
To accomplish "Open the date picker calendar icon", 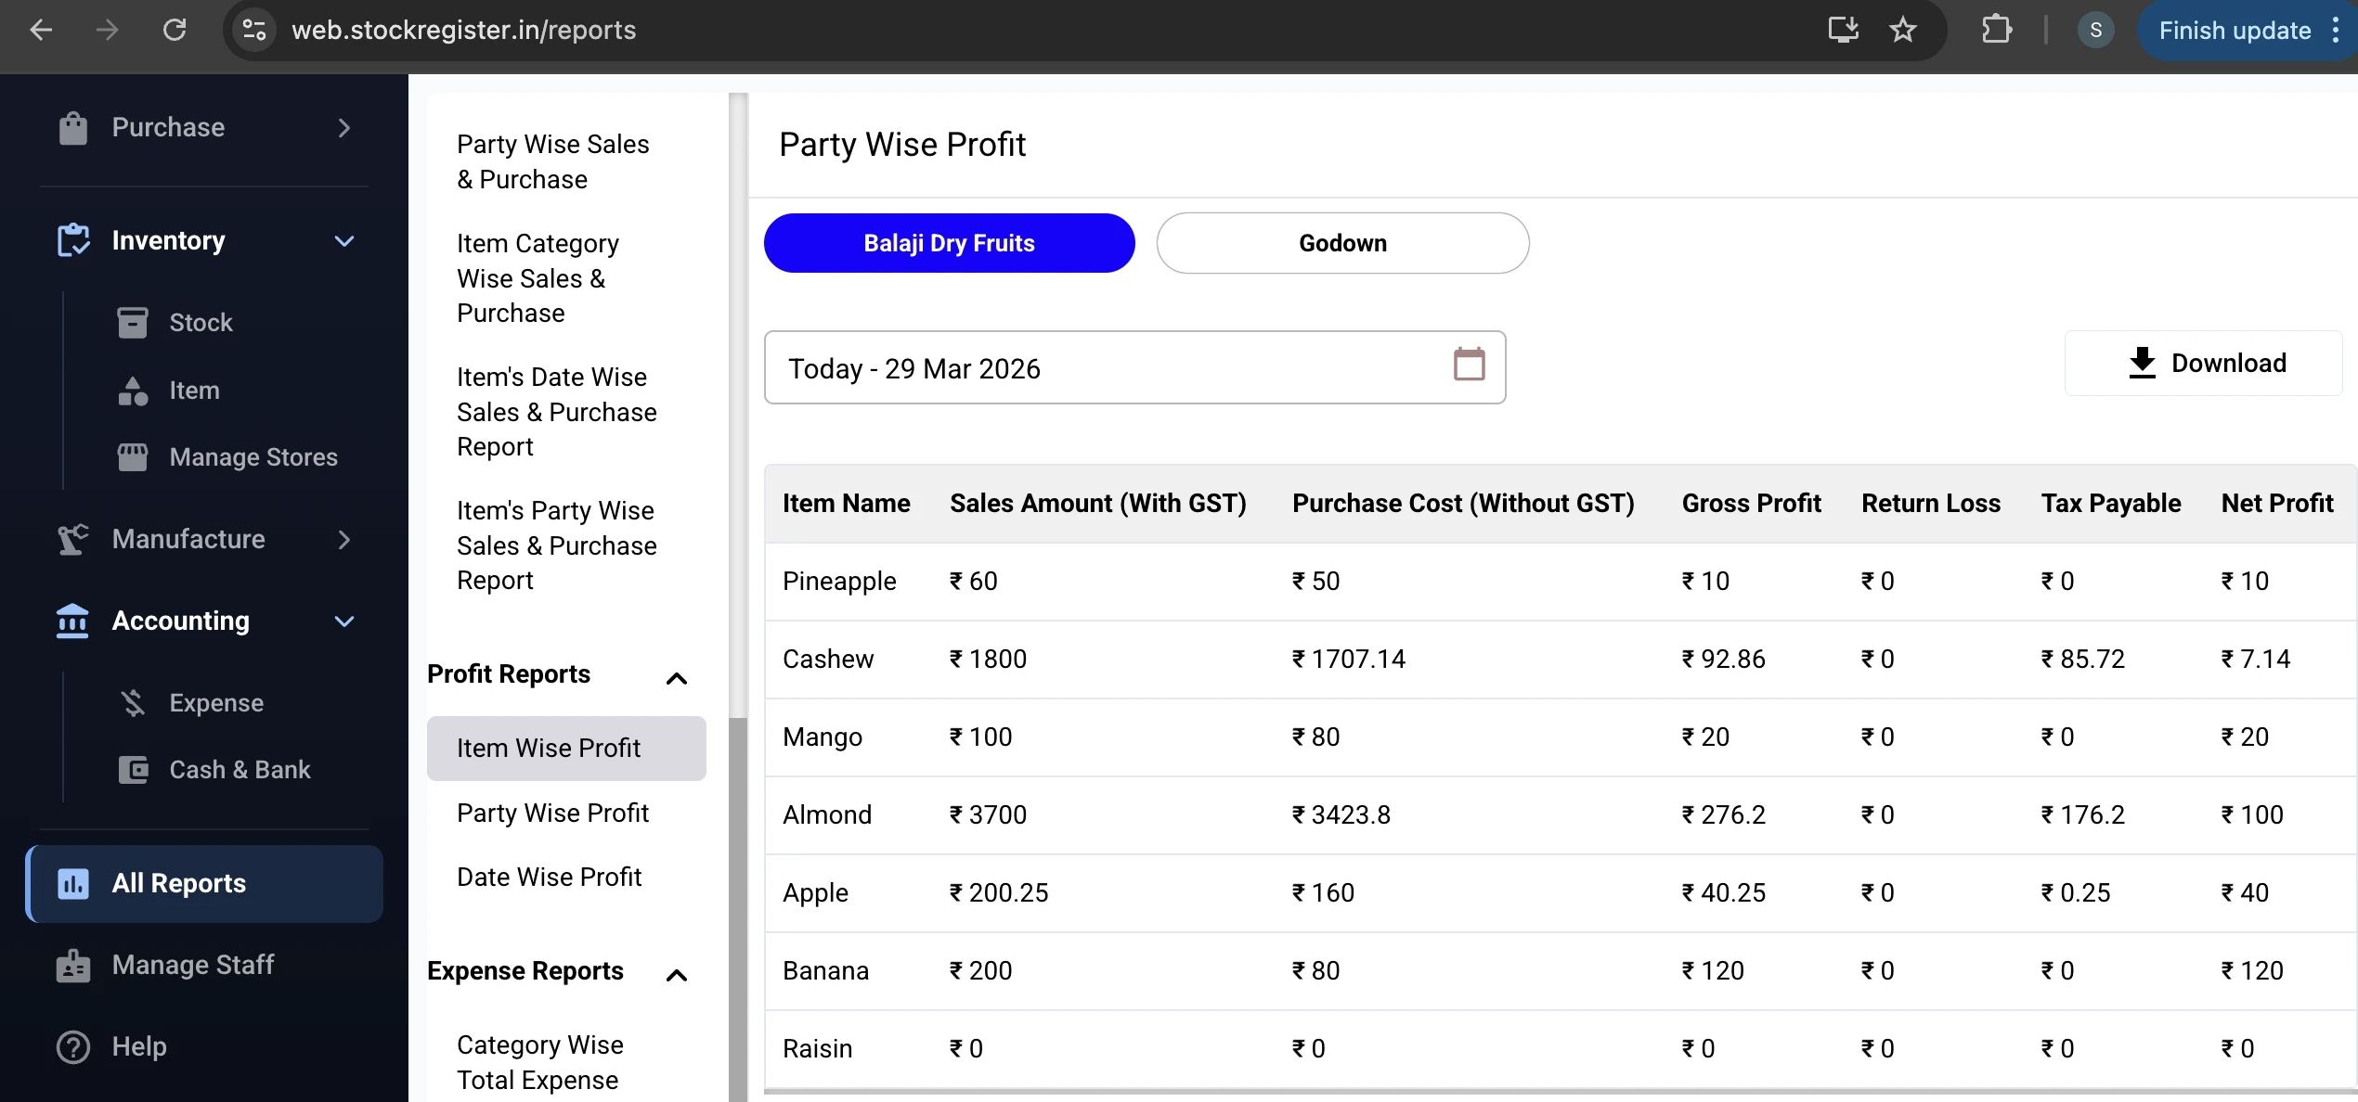I will coord(1468,365).
